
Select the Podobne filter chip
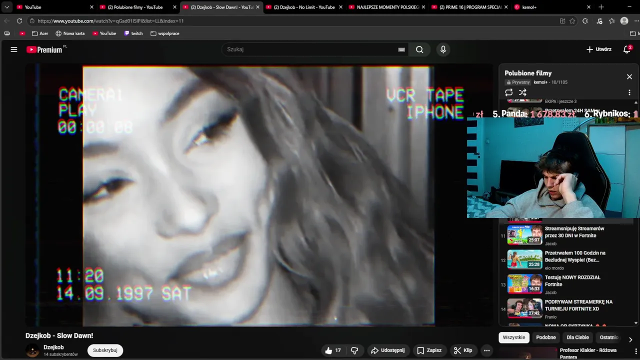546,337
